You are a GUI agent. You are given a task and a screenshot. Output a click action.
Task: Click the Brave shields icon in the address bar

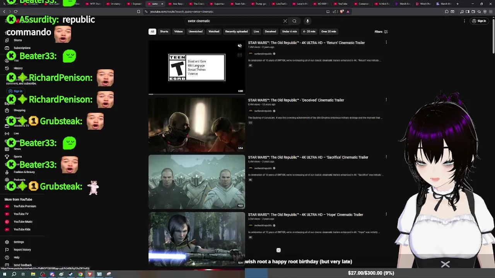[x=342, y=12]
